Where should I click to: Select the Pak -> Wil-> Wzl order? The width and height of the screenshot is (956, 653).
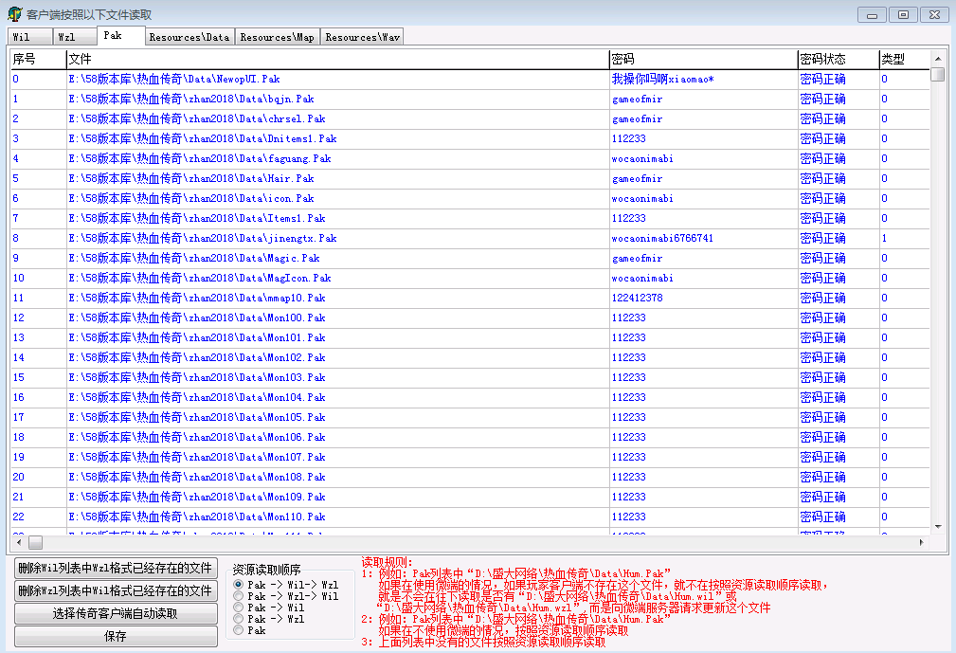pyautogui.click(x=239, y=586)
